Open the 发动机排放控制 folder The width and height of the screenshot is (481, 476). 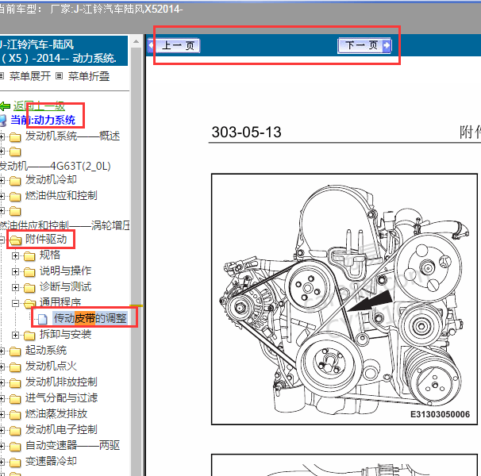(x=61, y=382)
